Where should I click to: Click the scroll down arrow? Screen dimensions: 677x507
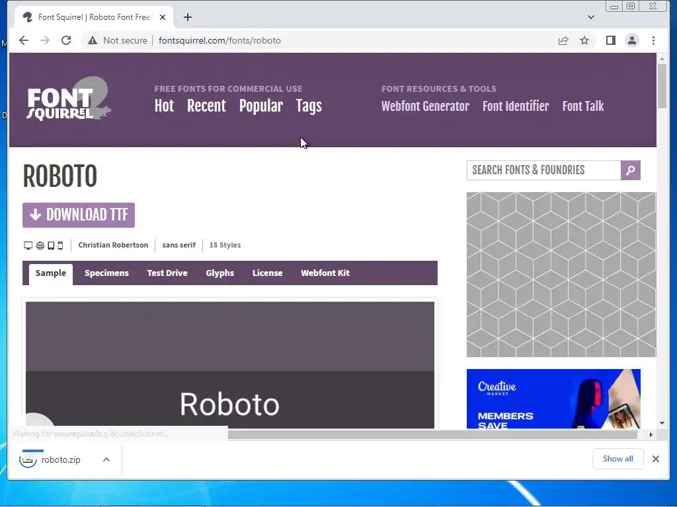coord(662,423)
